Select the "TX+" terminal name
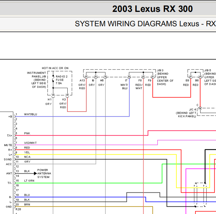 pos(9,136)
